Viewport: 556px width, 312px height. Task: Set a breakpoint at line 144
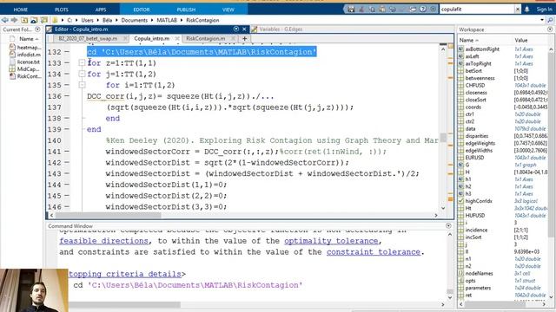pyautogui.click(x=67, y=185)
